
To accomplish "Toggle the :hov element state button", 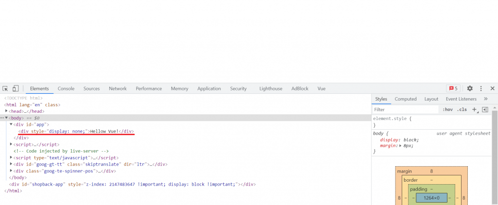I will (x=447, y=109).
